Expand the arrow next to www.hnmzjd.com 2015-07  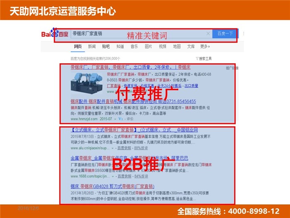pos(115,119)
